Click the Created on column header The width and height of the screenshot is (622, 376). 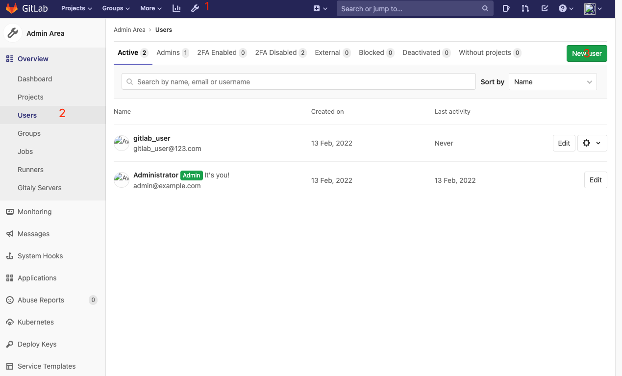pos(327,112)
